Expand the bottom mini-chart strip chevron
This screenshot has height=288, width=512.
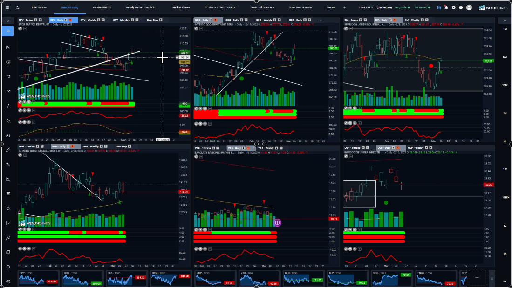[492, 279]
